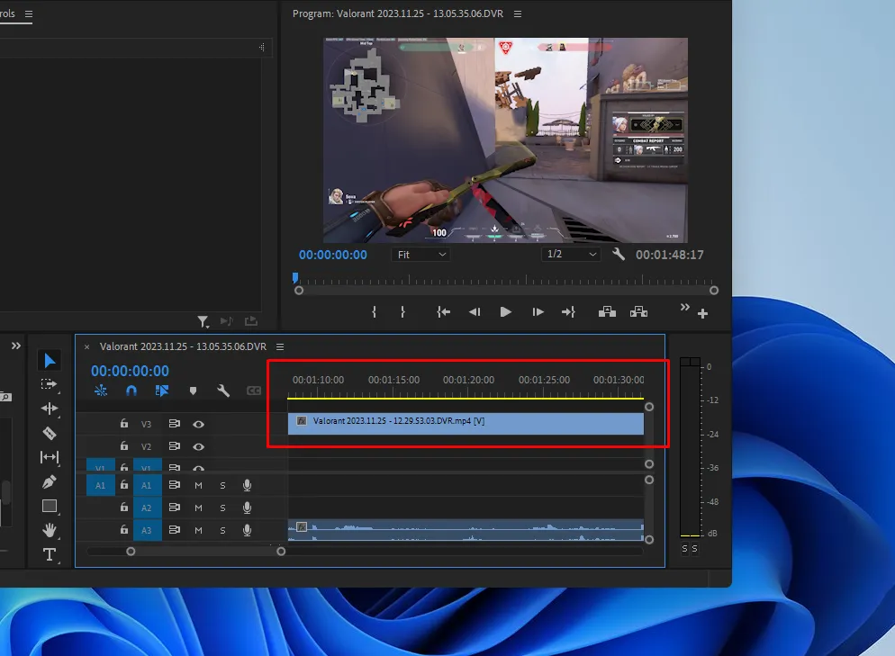Image resolution: width=895 pixels, height=656 pixels.
Task: Select the Selection tool arrow
Action: point(50,361)
